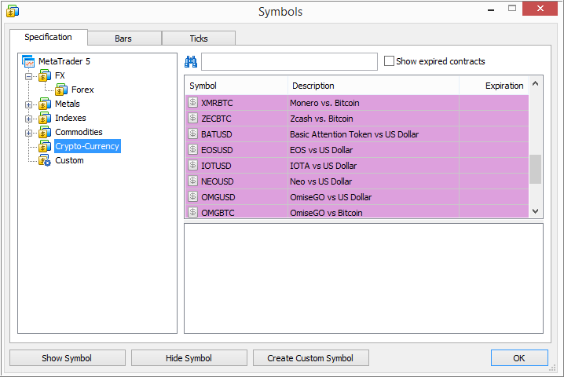Screen dimensions: 564x377
Task: Click the Metals folder icon
Action: point(45,104)
